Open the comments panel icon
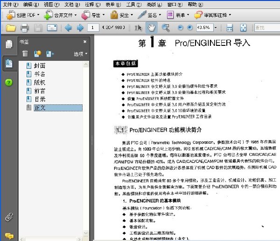The width and height of the screenshot is (280, 241). click(x=9, y=236)
